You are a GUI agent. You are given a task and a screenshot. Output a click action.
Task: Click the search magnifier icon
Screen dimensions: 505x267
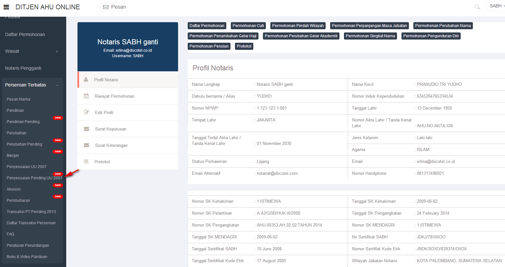(477, 7)
